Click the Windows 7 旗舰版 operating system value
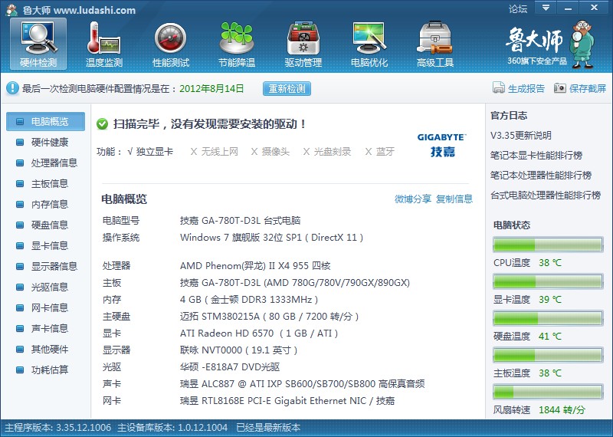 [x=272, y=238]
